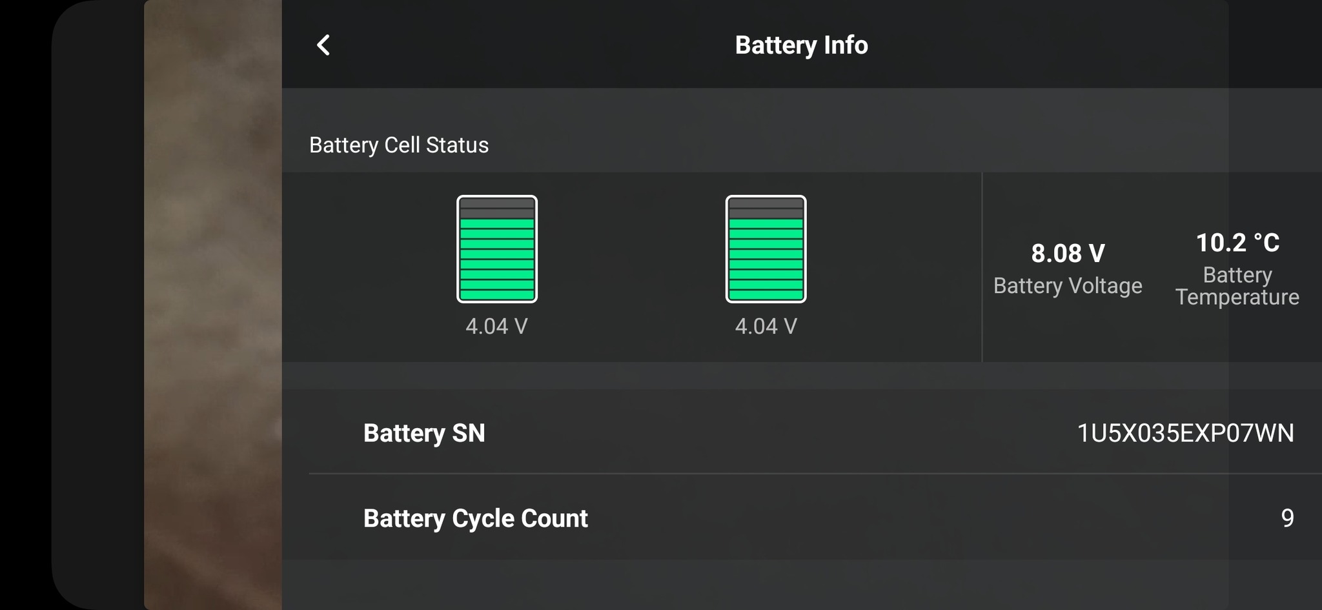The image size is (1322, 610).
Task: Click the Battery Cycle Count label
Action: [x=475, y=518]
